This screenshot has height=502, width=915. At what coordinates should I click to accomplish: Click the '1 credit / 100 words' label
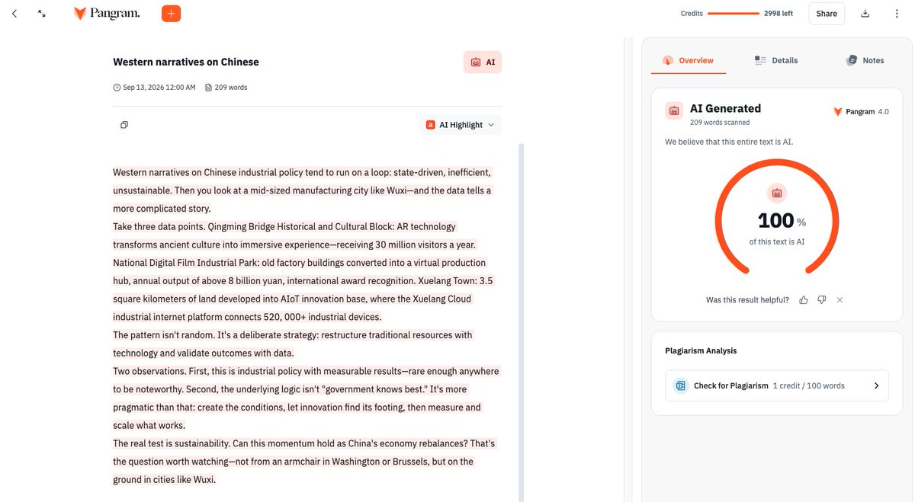click(x=808, y=385)
